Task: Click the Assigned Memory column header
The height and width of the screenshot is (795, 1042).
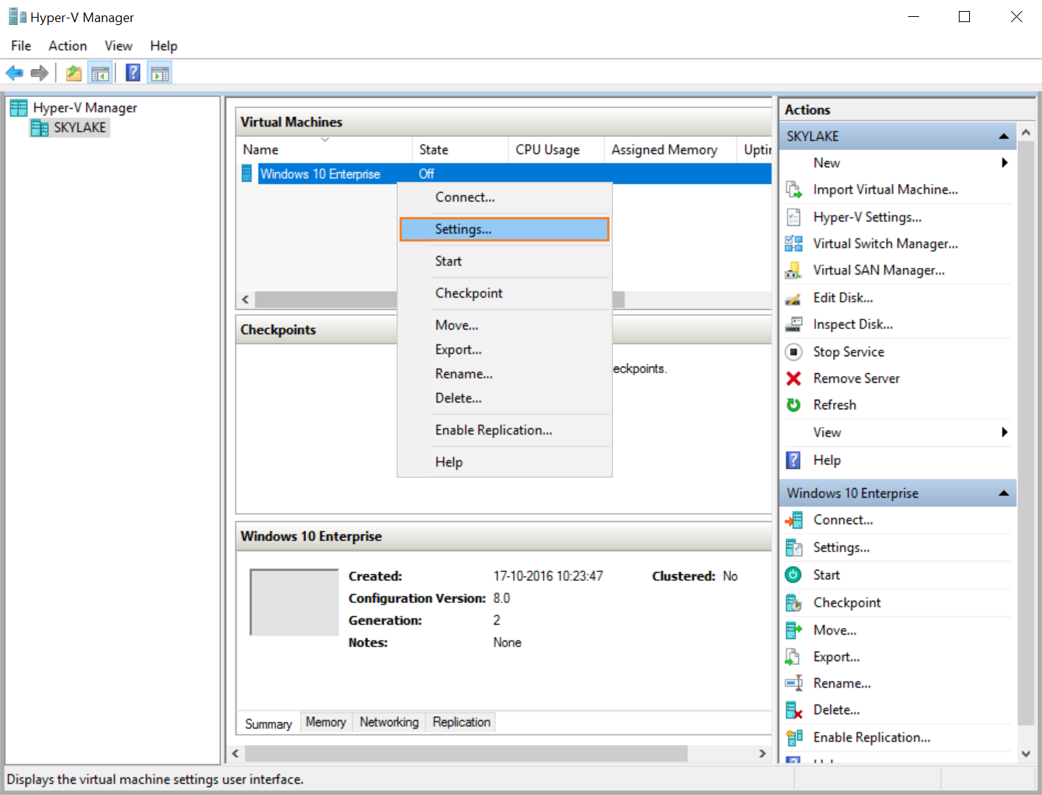Action: tap(670, 149)
